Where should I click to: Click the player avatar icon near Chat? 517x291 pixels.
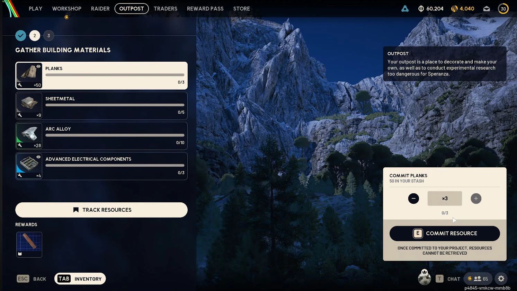[425, 278]
